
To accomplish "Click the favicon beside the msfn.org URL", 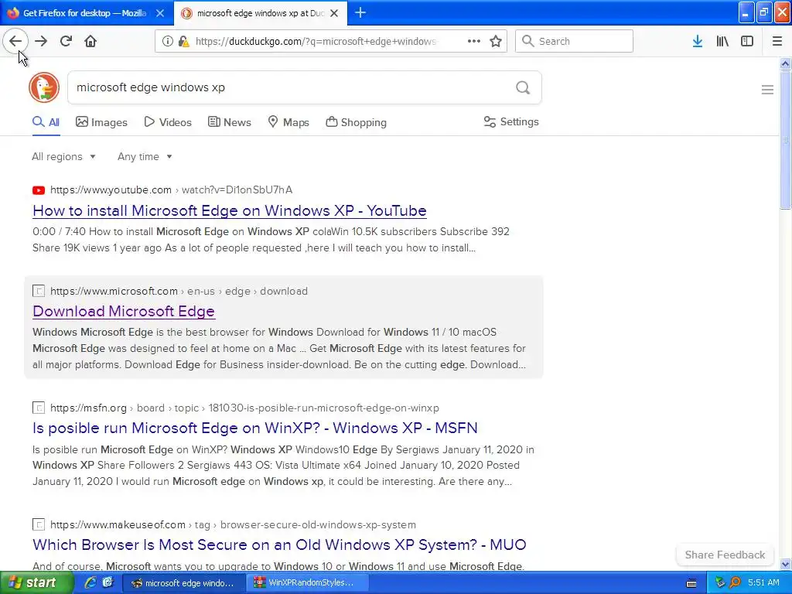I will coord(39,408).
